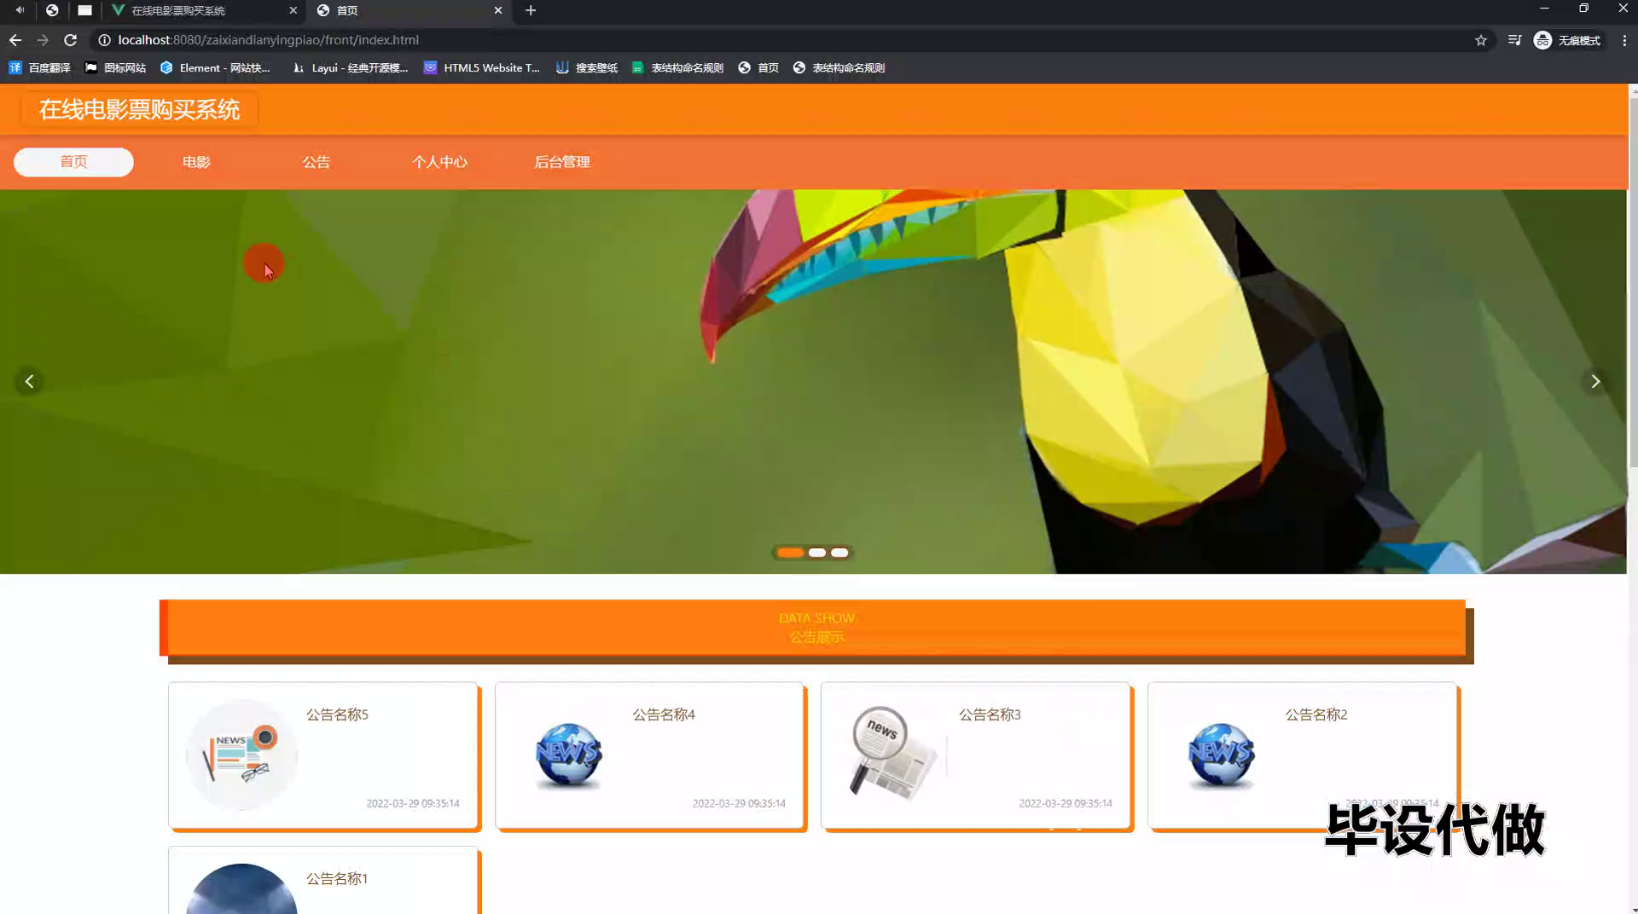Open the HTML5 Website bookmark
The height and width of the screenshot is (914, 1638).
(x=482, y=67)
